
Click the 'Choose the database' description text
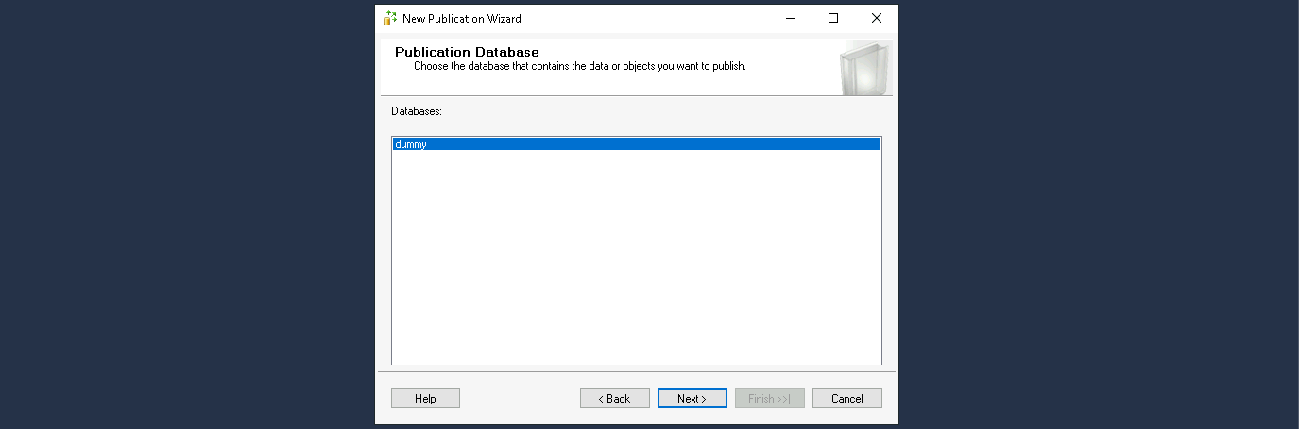tap(579, 67)
